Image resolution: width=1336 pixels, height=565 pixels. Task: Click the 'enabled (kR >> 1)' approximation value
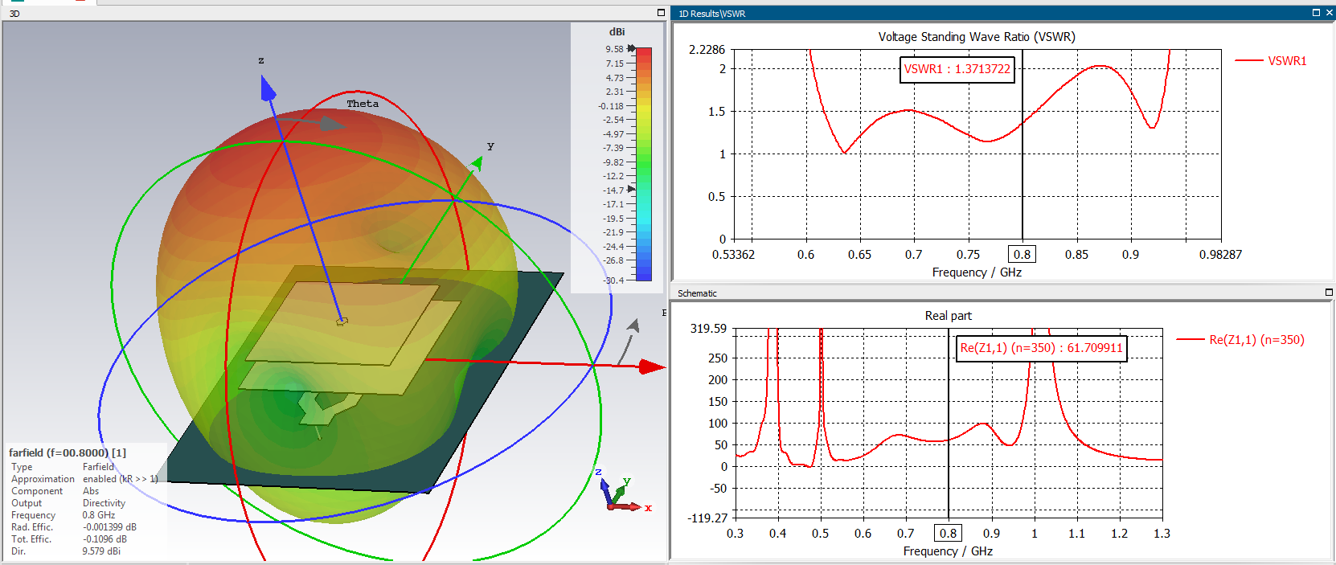pos(121,479)
